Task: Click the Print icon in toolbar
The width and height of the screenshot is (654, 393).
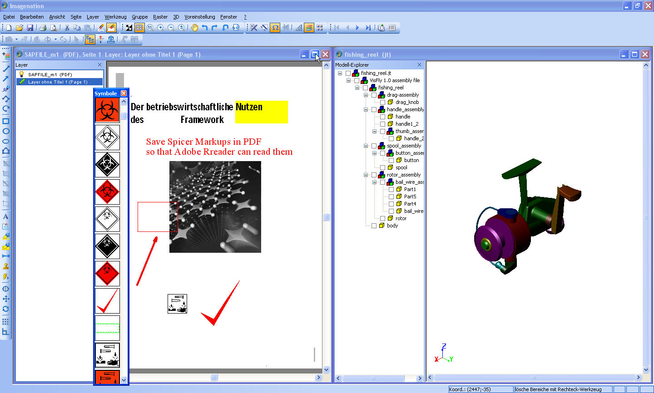Action: click(x=43, y=28)
